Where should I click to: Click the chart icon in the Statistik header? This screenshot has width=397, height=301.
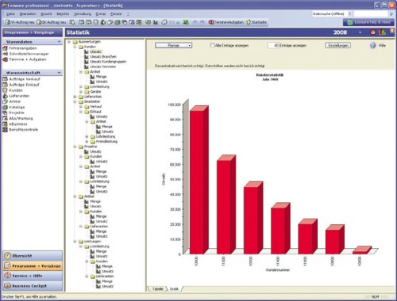(382, 32)
